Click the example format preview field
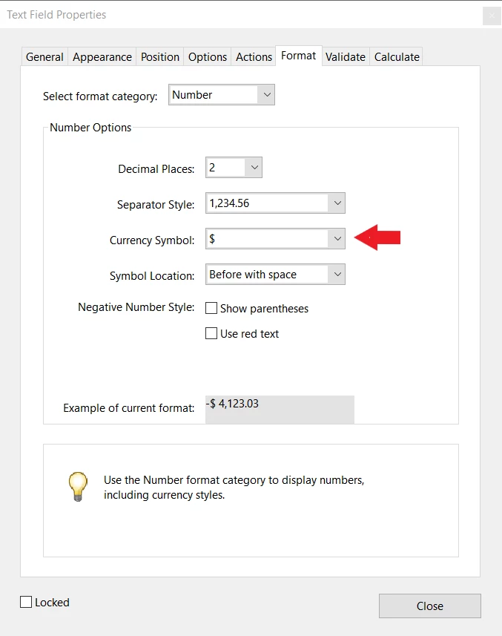Image resolution: width=502 pixels, height=636 pixels. [280, 409]
